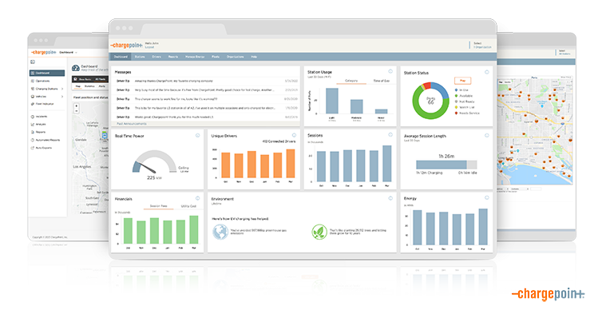Select Session Fees tab in Financials

point(158,206)
